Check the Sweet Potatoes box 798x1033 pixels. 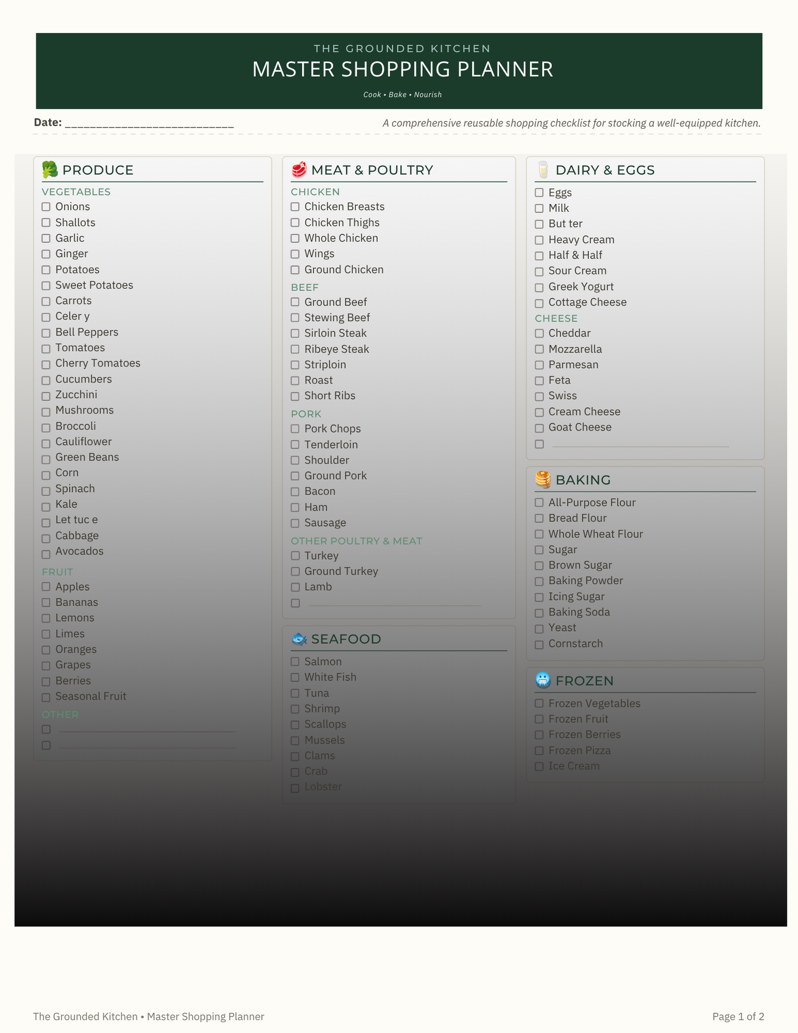(46, 285)
